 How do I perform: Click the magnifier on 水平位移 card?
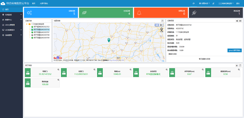pos(203,70)
